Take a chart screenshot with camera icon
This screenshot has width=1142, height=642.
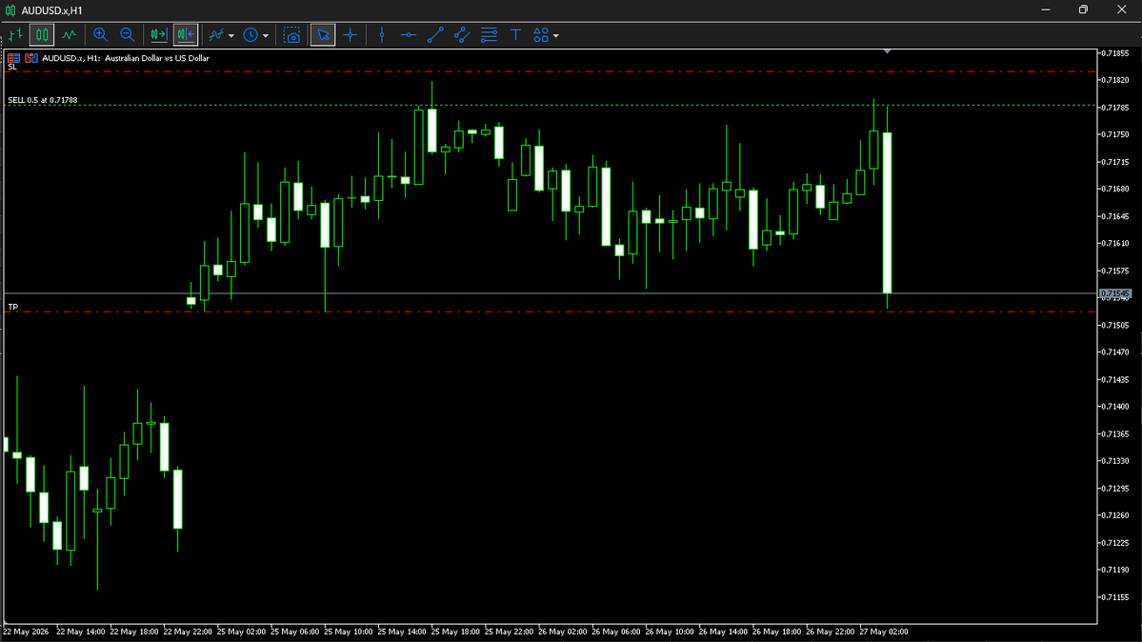tap(292, 35)
